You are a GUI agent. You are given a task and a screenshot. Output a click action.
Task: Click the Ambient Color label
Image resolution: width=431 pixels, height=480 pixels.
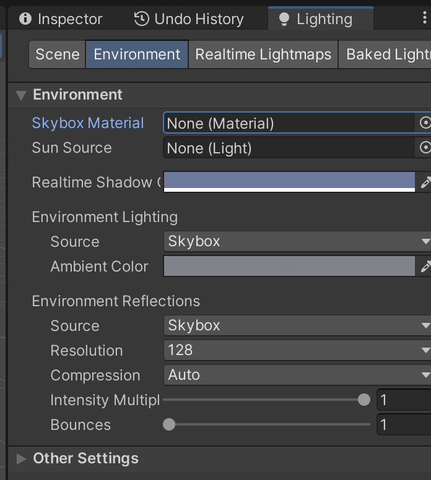99,267
